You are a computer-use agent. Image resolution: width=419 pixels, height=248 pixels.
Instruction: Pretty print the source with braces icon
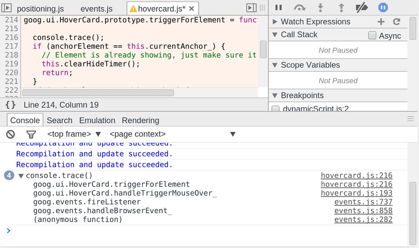pos(11,105)
